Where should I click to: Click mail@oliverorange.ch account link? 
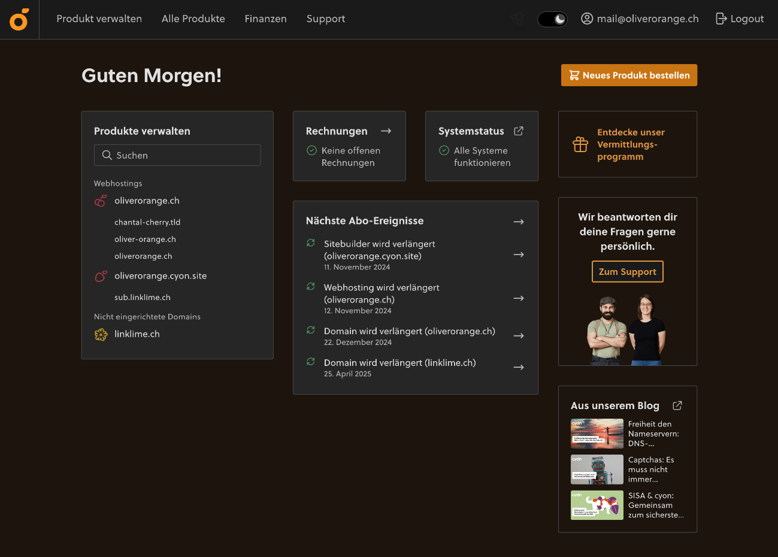coord(648,19)
